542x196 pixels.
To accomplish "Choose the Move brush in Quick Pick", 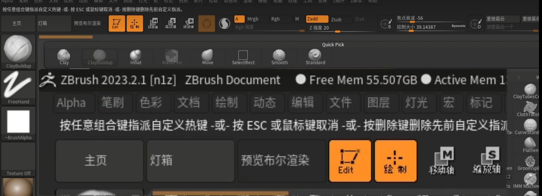I will point(208,57).
